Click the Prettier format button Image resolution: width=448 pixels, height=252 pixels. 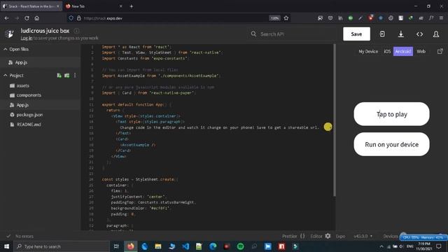(293, 236)
